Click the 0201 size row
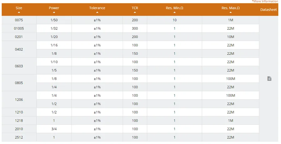Screen dimensions: 281x144 click(19, 37)
